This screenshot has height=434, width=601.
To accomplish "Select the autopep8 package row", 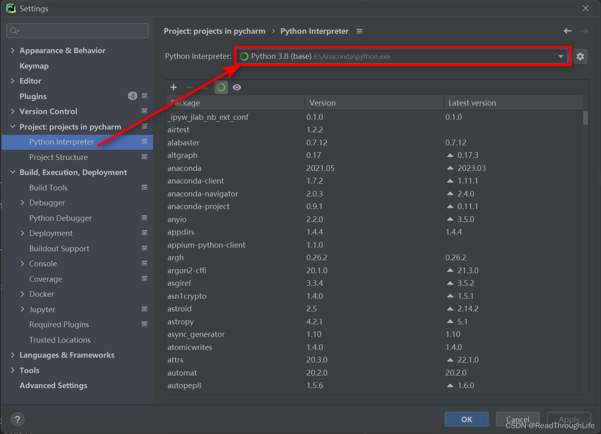I will 374,385.
